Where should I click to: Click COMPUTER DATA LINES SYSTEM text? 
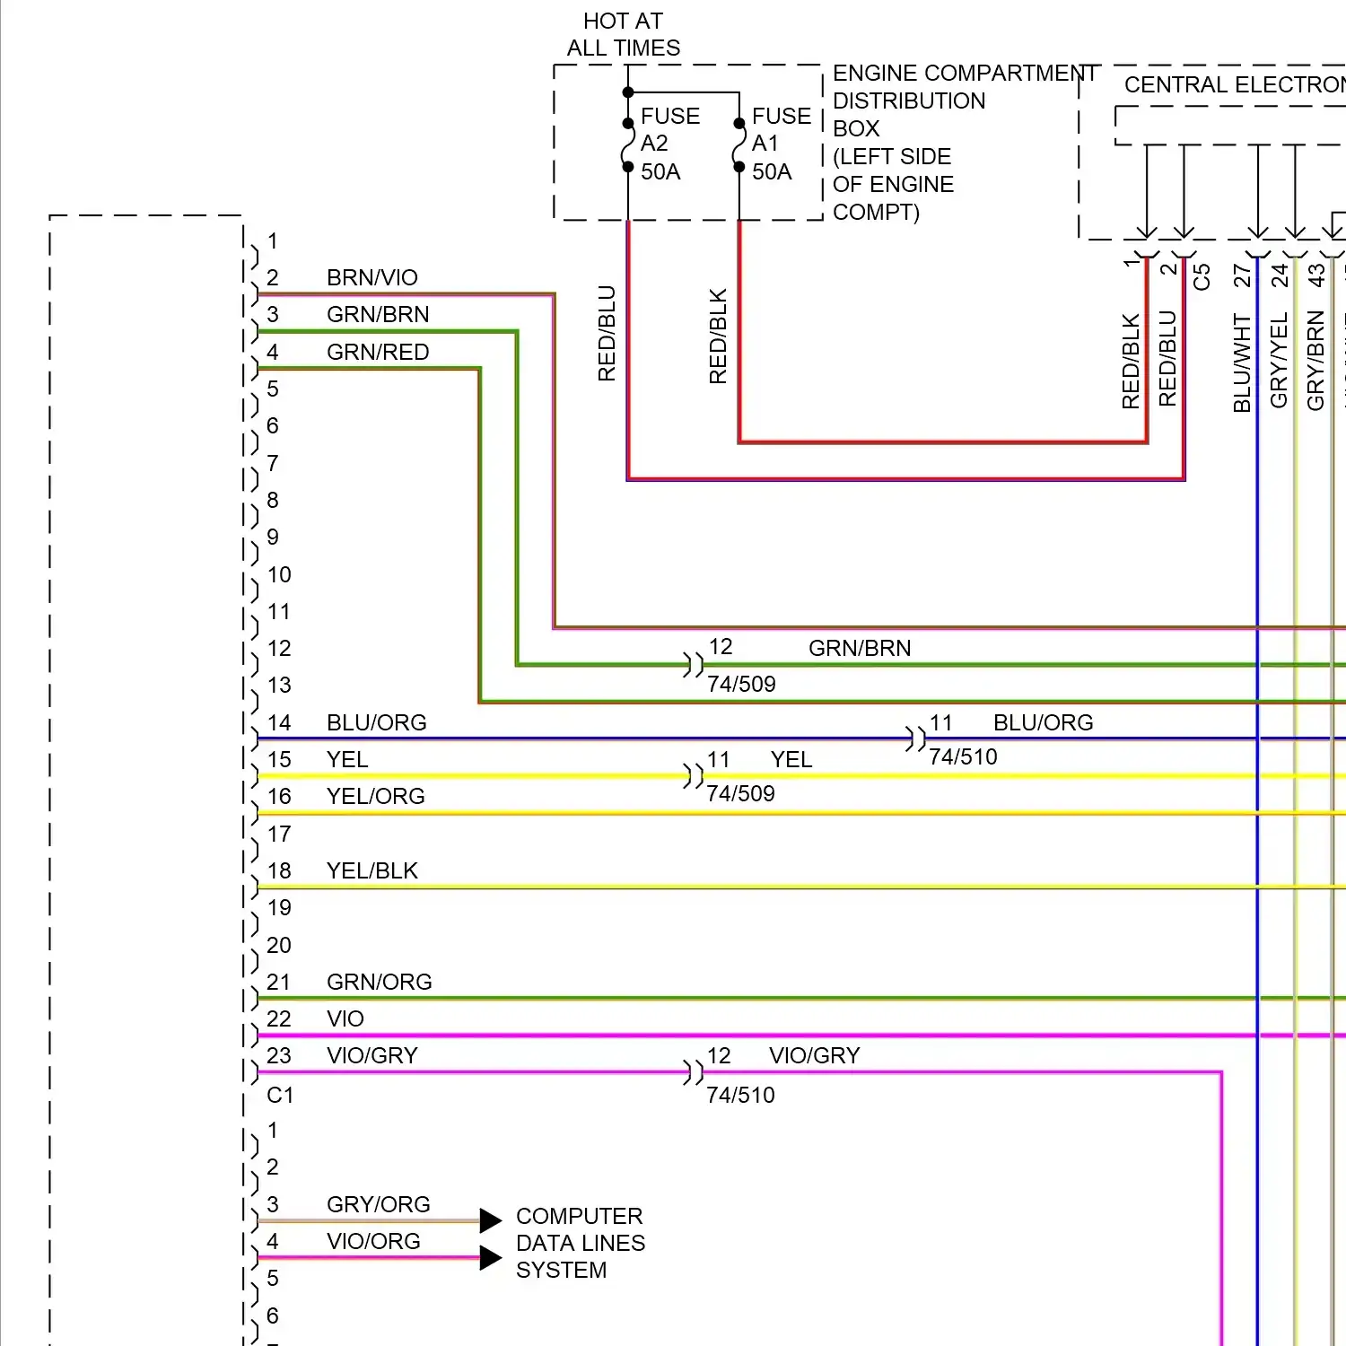pyautogui.click(x=581, y=1243)
